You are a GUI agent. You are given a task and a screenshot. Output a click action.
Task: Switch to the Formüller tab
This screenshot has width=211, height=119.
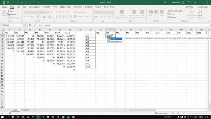(x=46, y=7)
